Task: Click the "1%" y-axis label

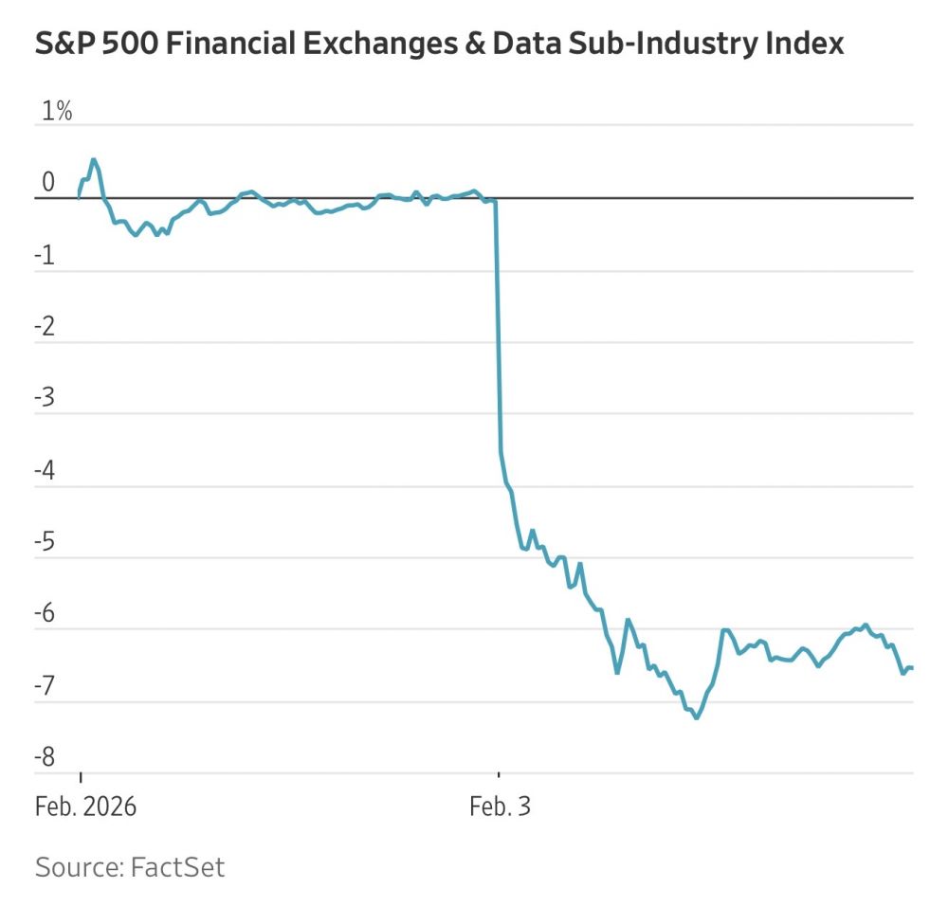Action: point(56,111)
